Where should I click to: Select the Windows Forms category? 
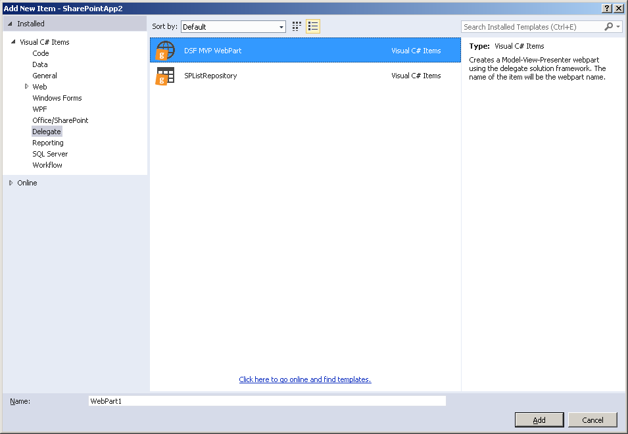(57, 98)
